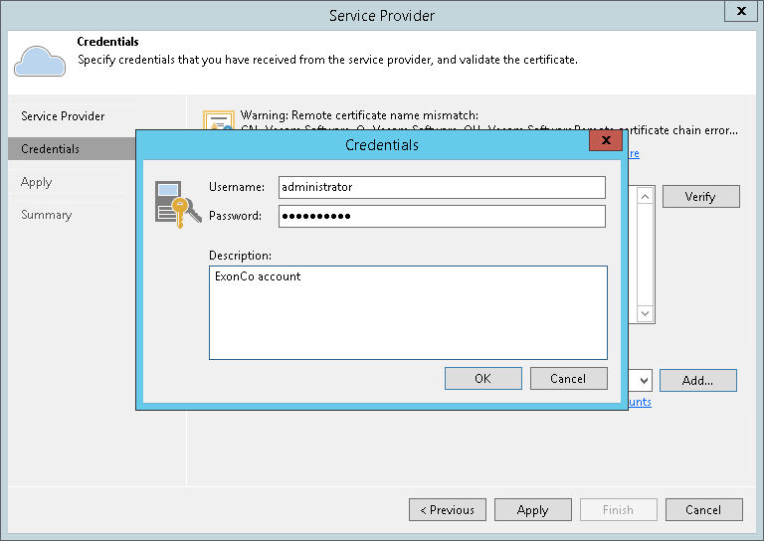This screenshot has width=764, height=541.
Task: Select the Summary step in the sidebar
Action: click(47, 215)
